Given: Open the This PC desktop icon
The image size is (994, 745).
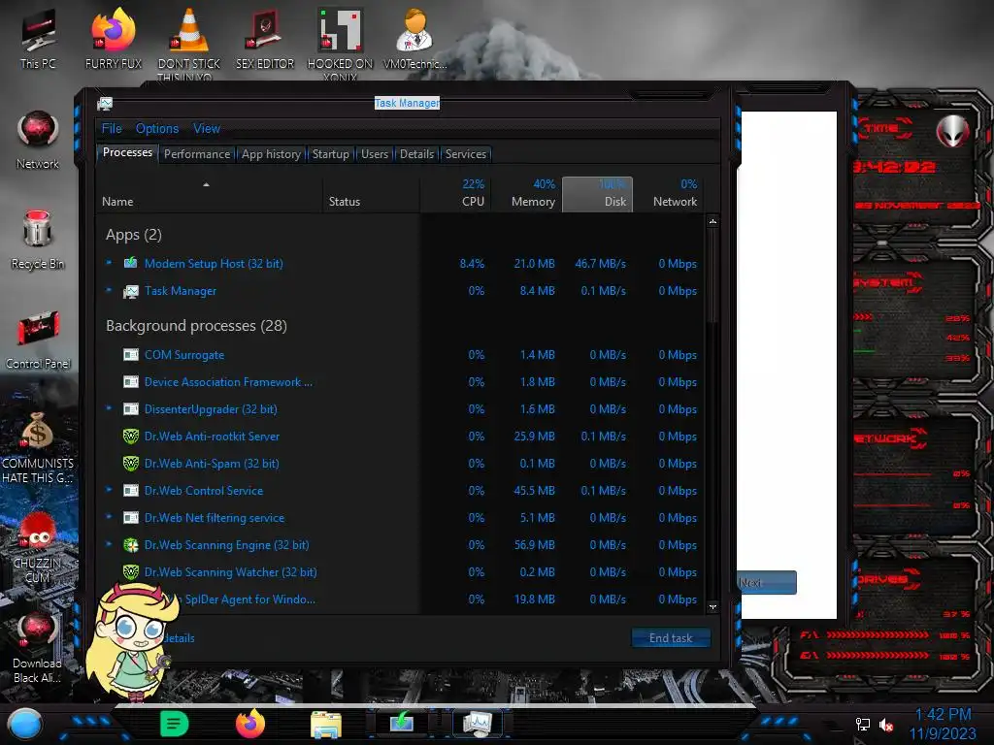Looking at the screenshot, I should click(38, 38).
